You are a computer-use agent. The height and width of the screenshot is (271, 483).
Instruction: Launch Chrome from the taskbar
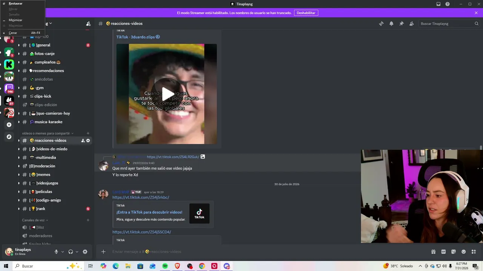(202, 266)
